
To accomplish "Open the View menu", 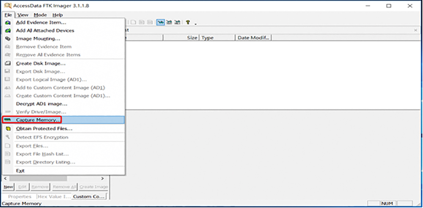I will pos(23,15).
